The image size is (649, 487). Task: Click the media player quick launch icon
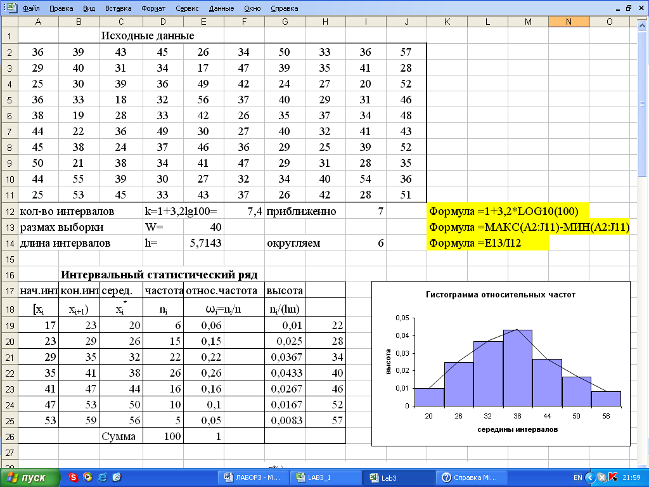87,477
